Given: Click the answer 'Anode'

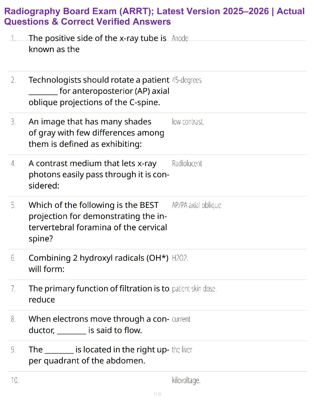Looking at the screenshot, I should (180, 38).
